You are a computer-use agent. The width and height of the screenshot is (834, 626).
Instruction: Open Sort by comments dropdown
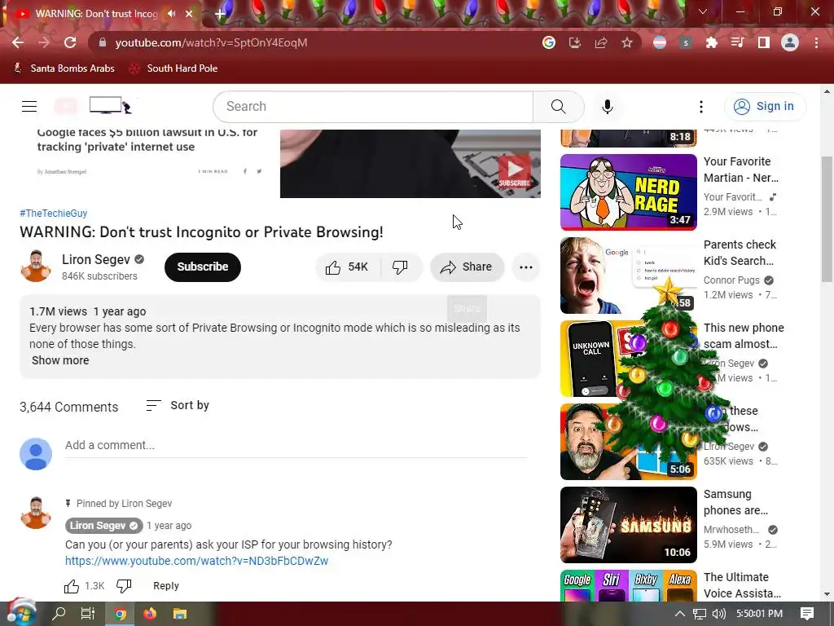(x=178, y=406)
